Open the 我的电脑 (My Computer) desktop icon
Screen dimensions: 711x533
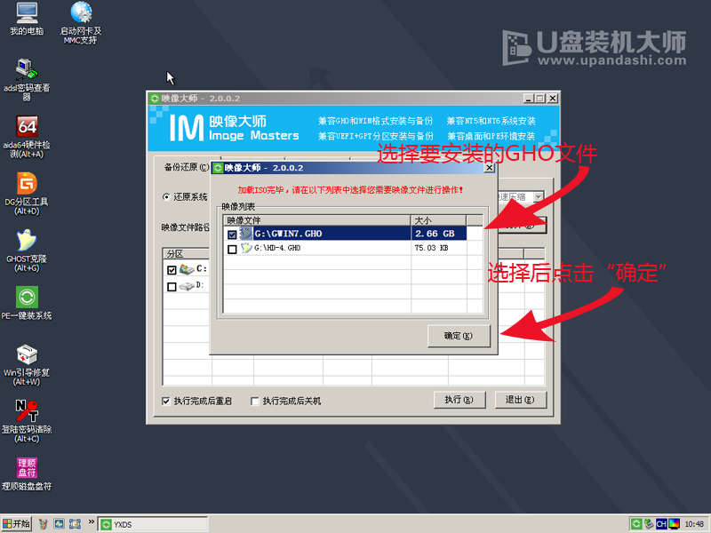point(26,16)
